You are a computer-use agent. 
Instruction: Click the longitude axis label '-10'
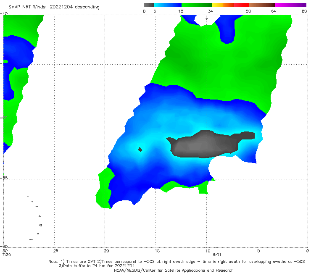(206, 251)
